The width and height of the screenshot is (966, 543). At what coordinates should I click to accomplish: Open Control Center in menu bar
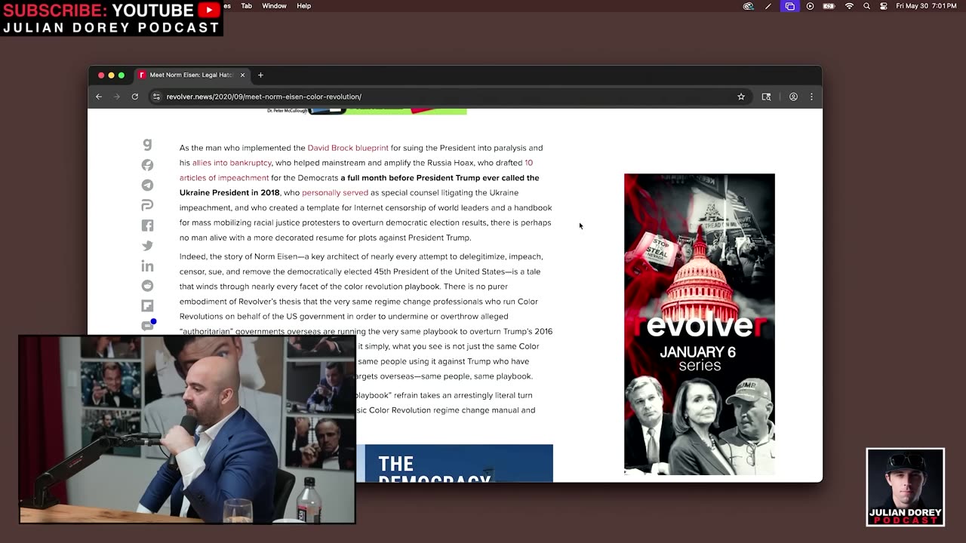pos(884,6)
